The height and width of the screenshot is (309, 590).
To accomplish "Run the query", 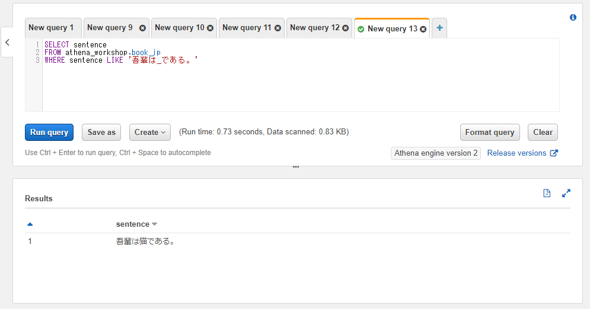I will click(x=49, y=132).
